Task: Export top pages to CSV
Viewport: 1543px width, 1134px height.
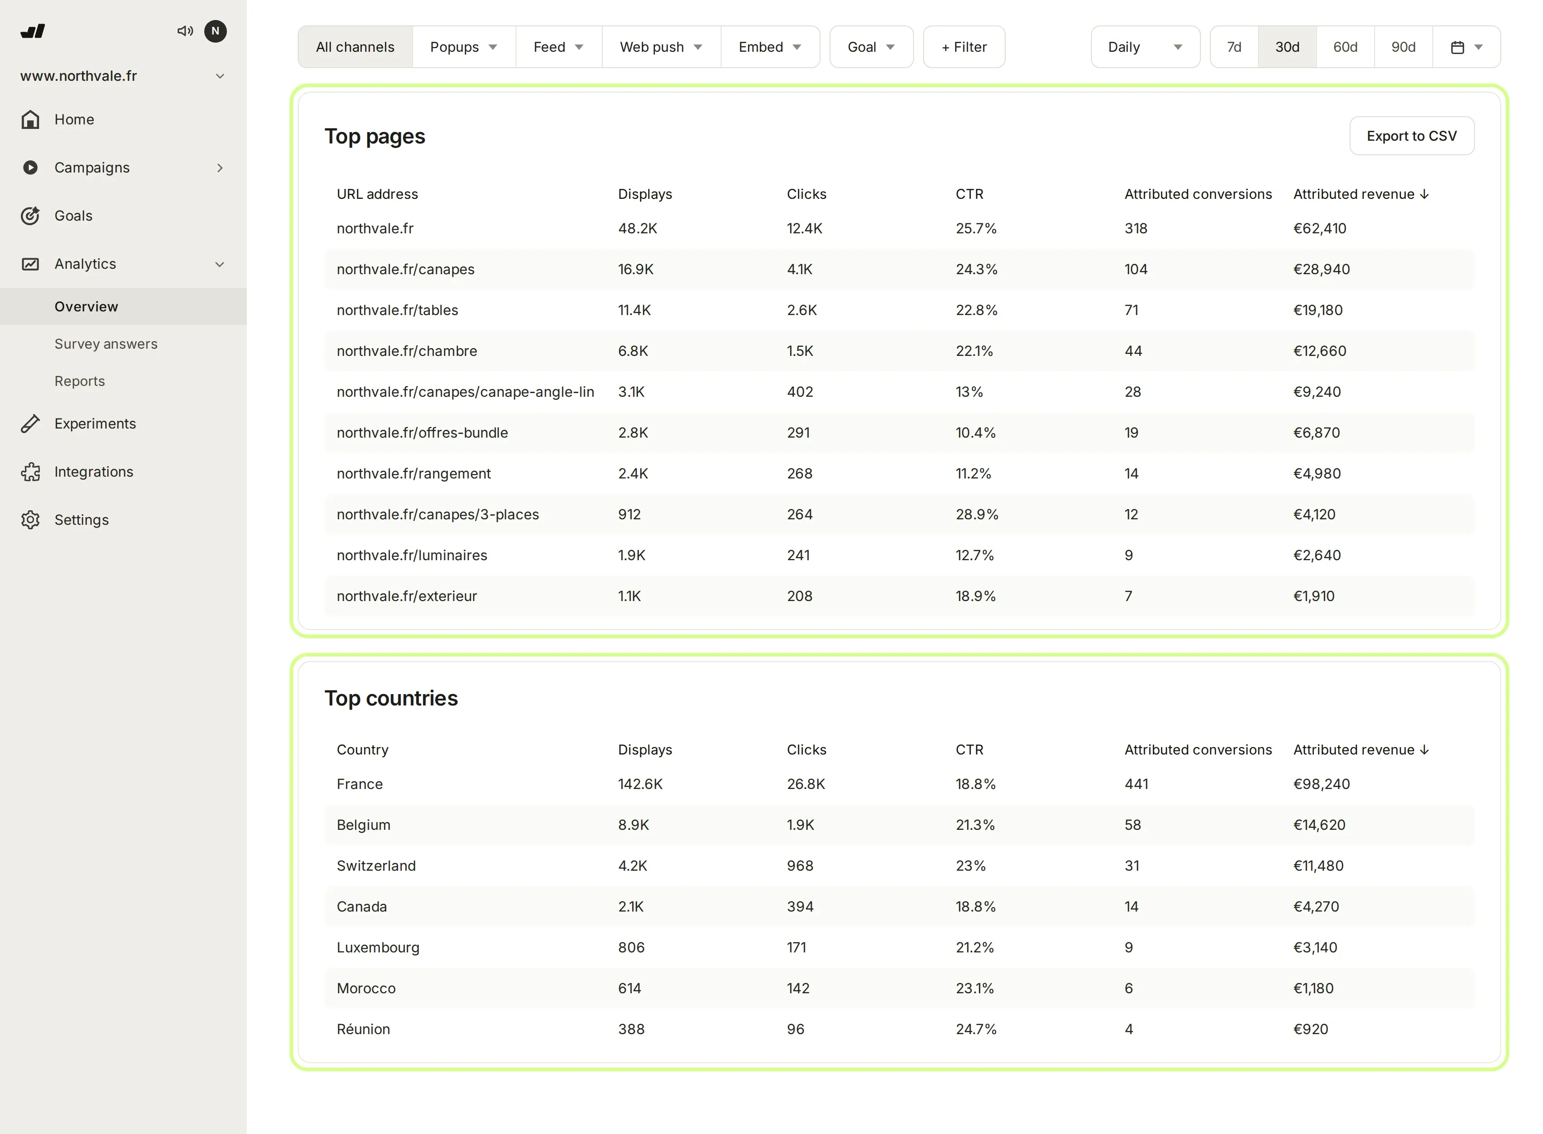Action: (x=1411, y=136)
